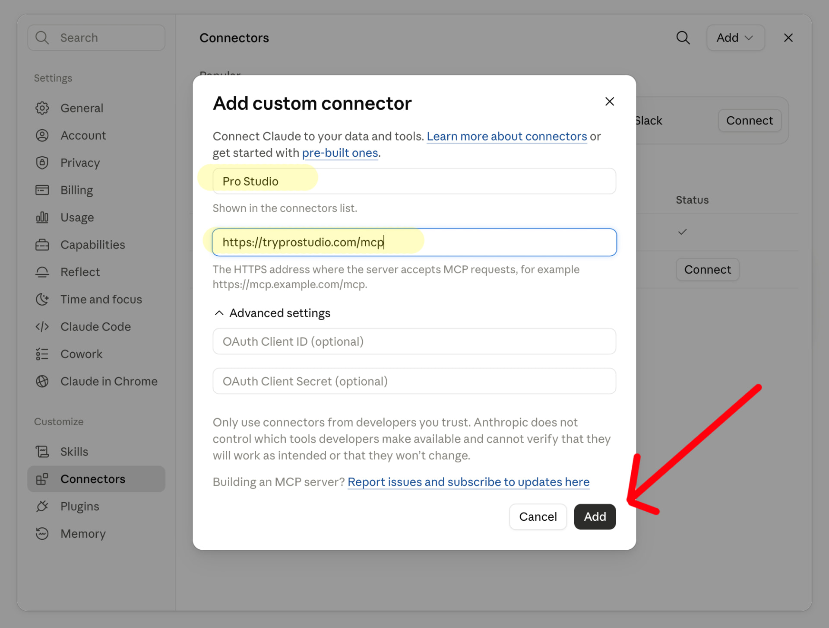The height and width of the screenshot is (628, 829).
Task: Click Connect button in Status column
Action: (x=707, y=270)
